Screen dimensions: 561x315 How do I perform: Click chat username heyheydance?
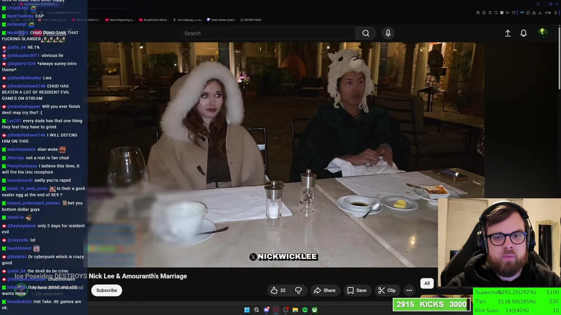click(x=21, y=226)
